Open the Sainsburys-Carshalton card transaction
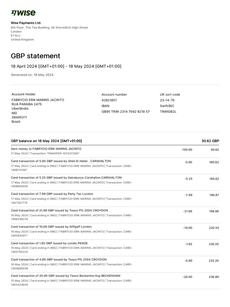230x307 pixels. pyautogui.click(x=66, y=177)
